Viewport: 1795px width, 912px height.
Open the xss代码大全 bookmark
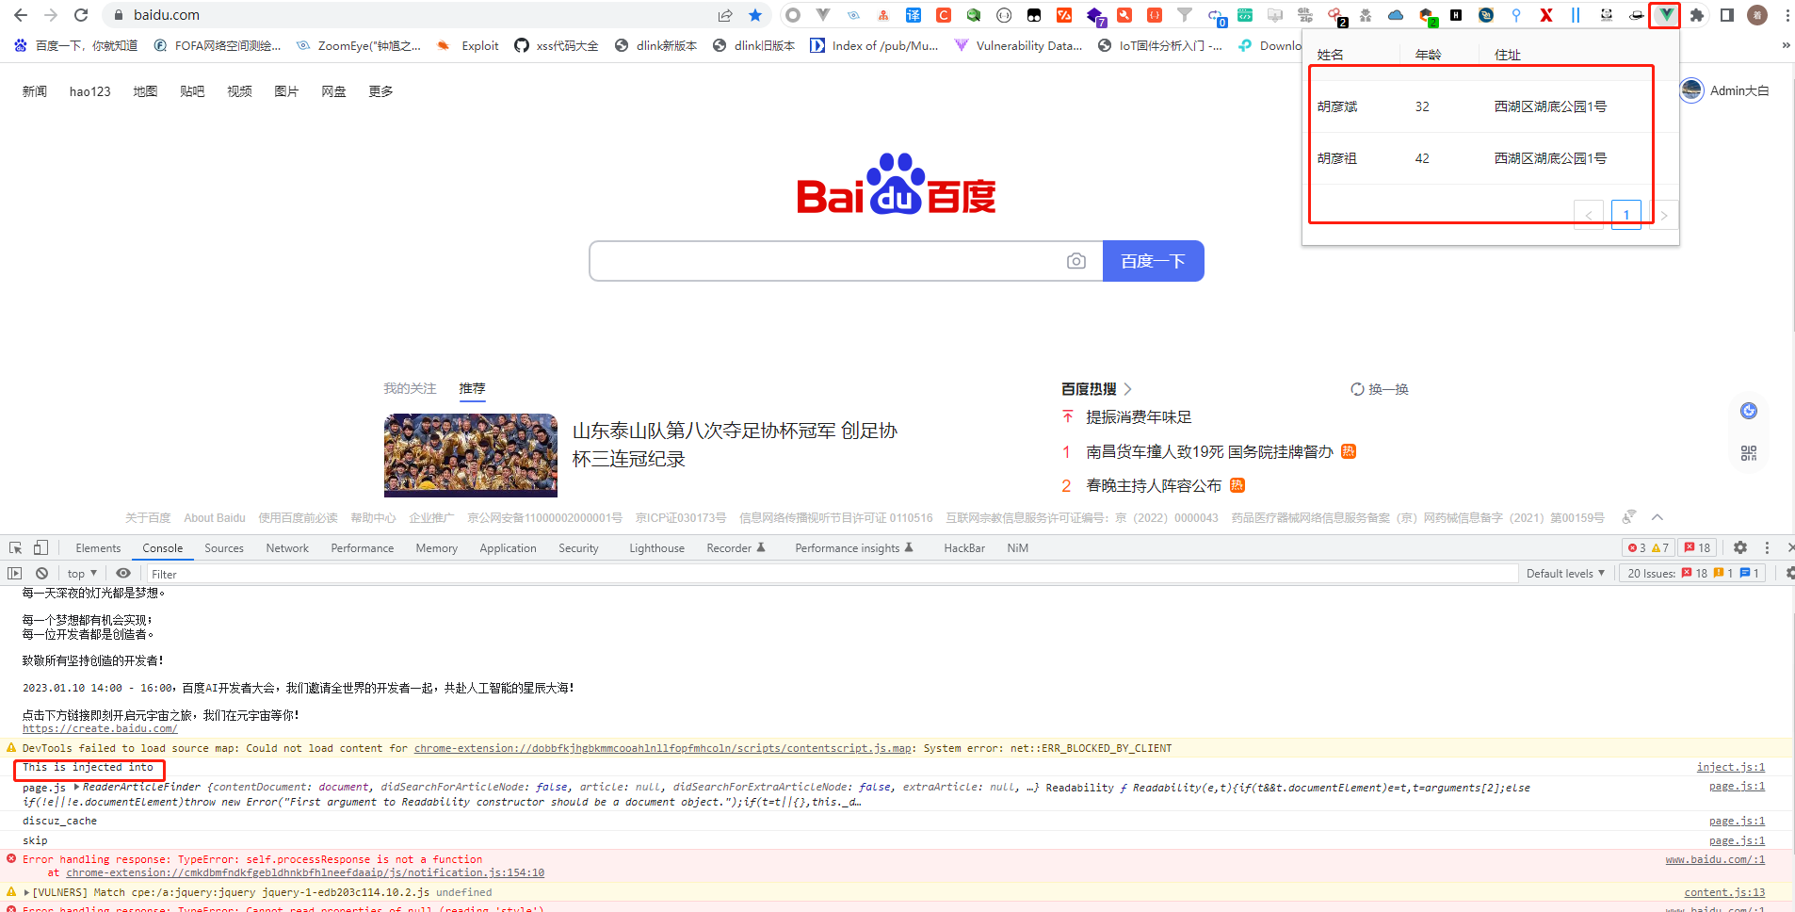pos(557,45)
